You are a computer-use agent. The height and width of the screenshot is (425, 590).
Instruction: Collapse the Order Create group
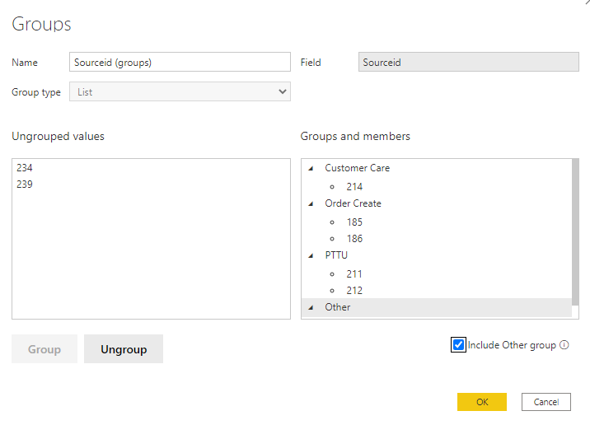tap(311, 203)
